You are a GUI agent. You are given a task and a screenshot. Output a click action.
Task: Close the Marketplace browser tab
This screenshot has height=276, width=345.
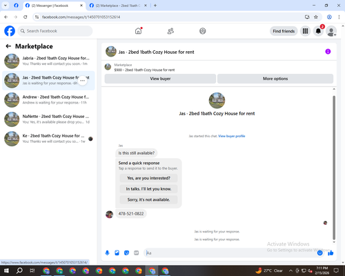coord(146,6)
